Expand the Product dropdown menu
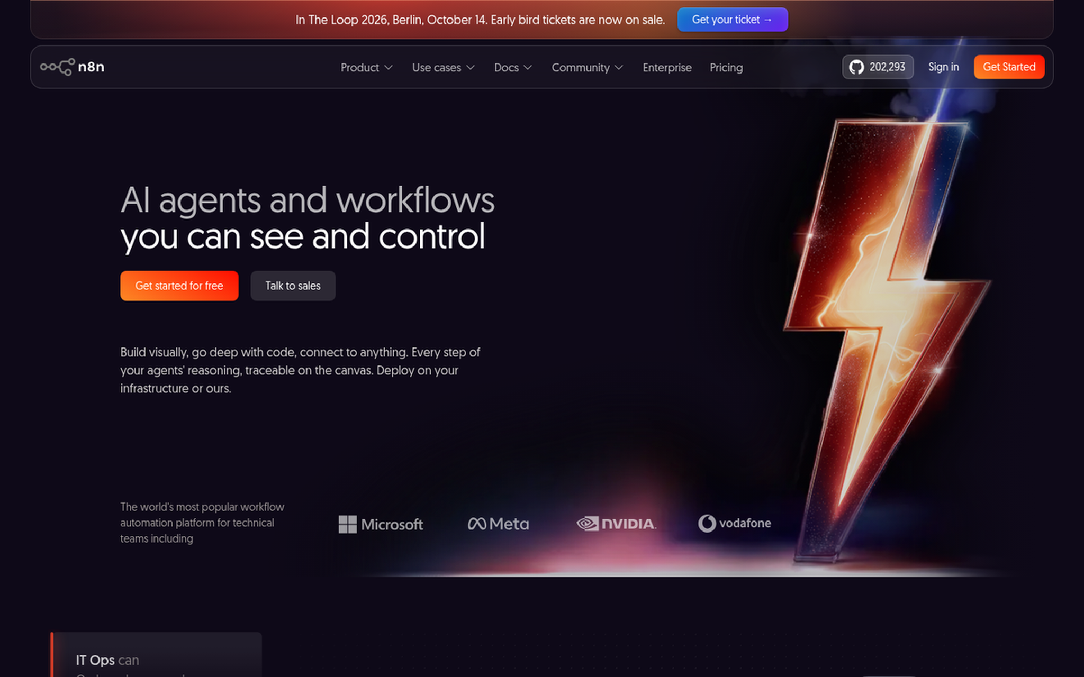1084x677 pixels. [x=366, y=68]
